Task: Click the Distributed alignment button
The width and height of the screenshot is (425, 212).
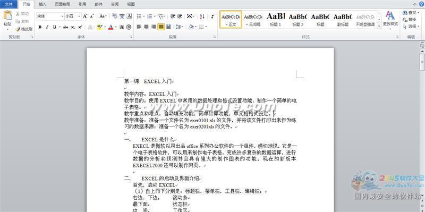Action: [x=168, y=27]
